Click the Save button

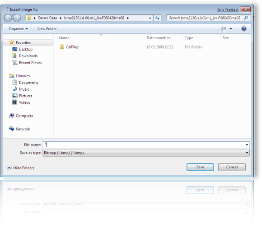200,167
